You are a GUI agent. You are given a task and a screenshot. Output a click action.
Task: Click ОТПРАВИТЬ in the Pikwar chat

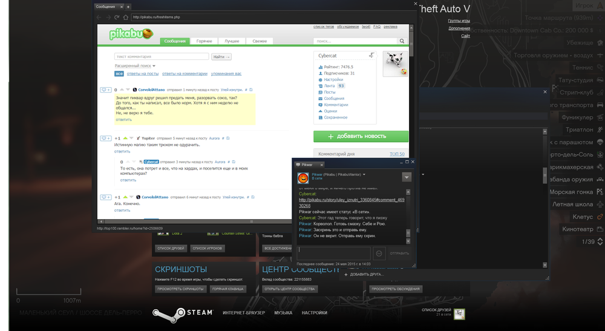click(x=399, y=254)
